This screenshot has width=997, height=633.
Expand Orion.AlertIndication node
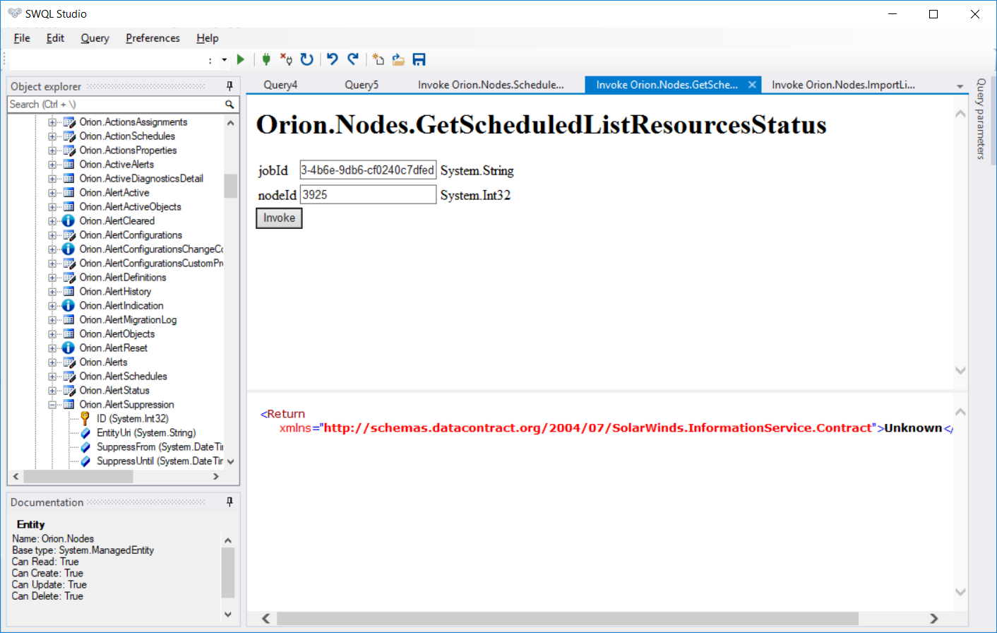pyautogui.click(x=52, y=306)
